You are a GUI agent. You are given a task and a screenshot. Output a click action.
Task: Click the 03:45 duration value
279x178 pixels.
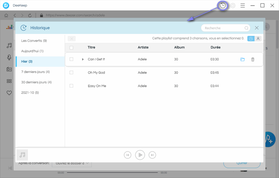coord(214,73)
